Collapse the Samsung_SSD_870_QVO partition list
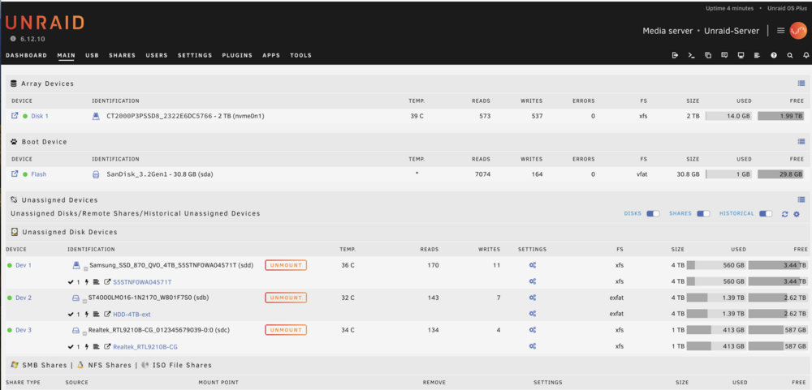Viewport: 812px width, 390px height. pos(85,269)
